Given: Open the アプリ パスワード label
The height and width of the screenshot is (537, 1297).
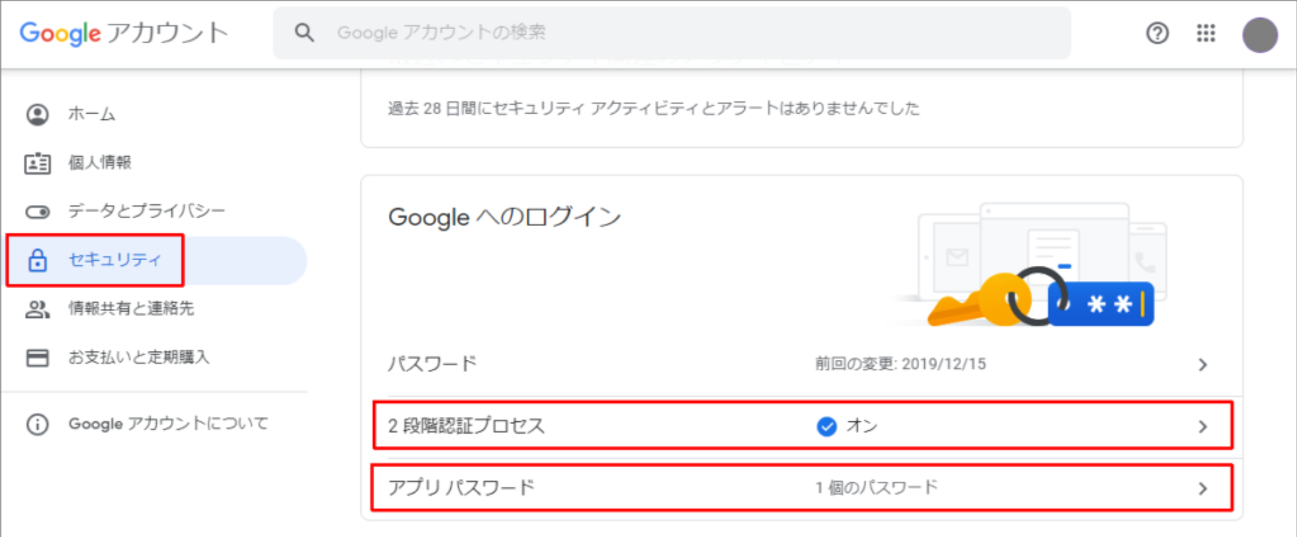Looking at the screenshot, I should (461, 487).
